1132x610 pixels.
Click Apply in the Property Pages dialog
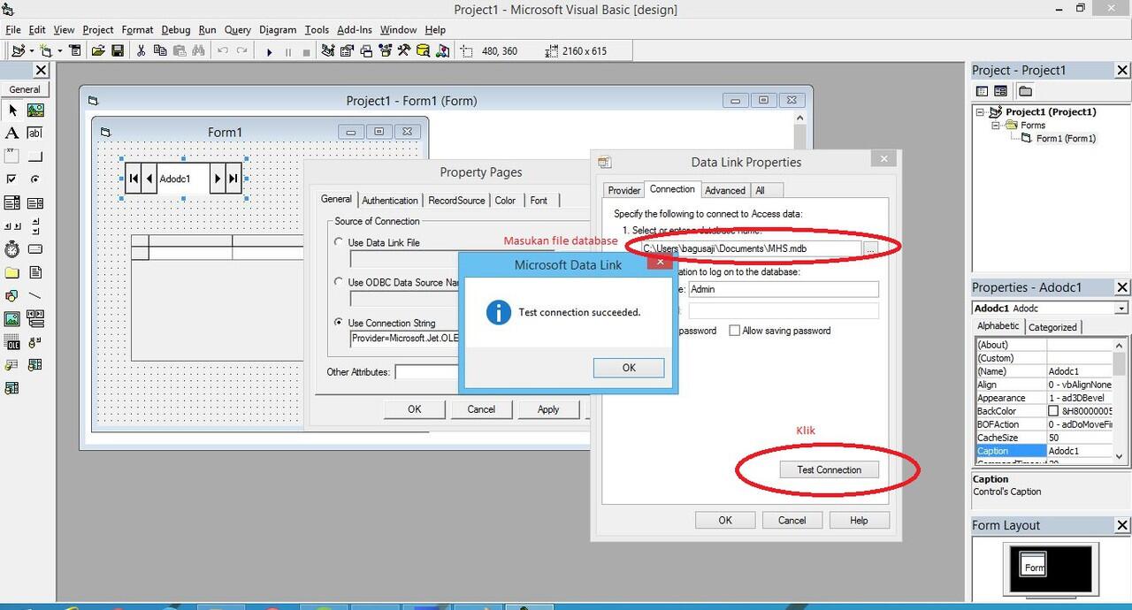pyautogui.click(x=548, y=409)
